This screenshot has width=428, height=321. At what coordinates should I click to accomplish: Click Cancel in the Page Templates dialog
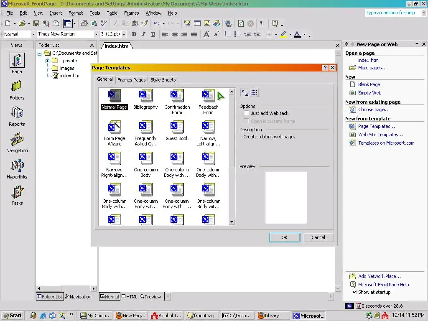tap(318, 237)
